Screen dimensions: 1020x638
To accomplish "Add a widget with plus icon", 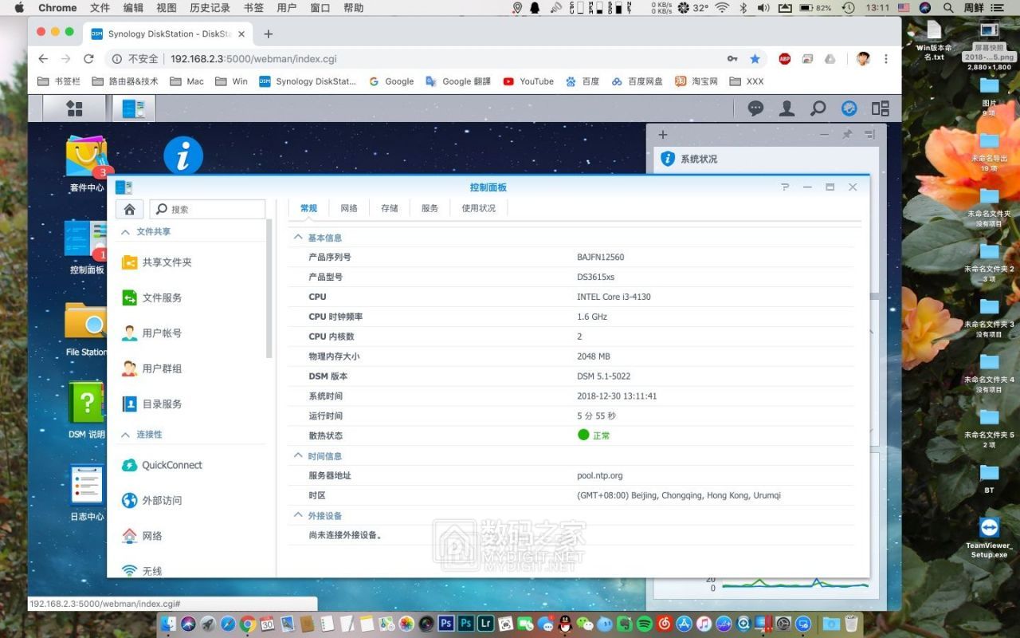I will click(663, 135).
